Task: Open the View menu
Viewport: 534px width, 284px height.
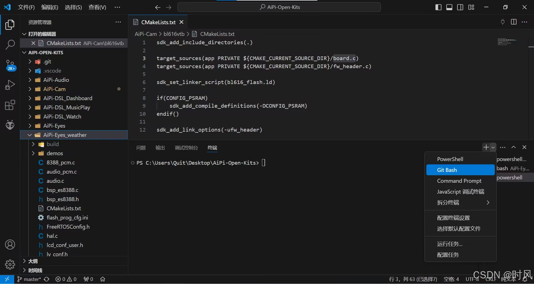Action: point(97,7)
